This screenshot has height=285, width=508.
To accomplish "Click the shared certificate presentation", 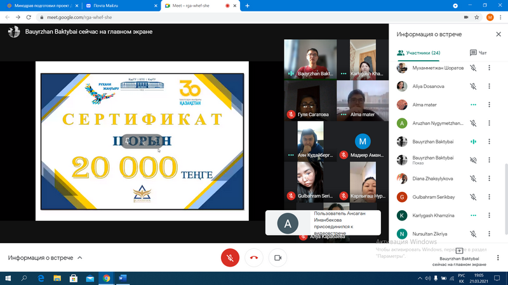I will tap(142, 141).
